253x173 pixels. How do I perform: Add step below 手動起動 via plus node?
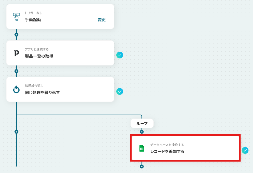[16, 35]
